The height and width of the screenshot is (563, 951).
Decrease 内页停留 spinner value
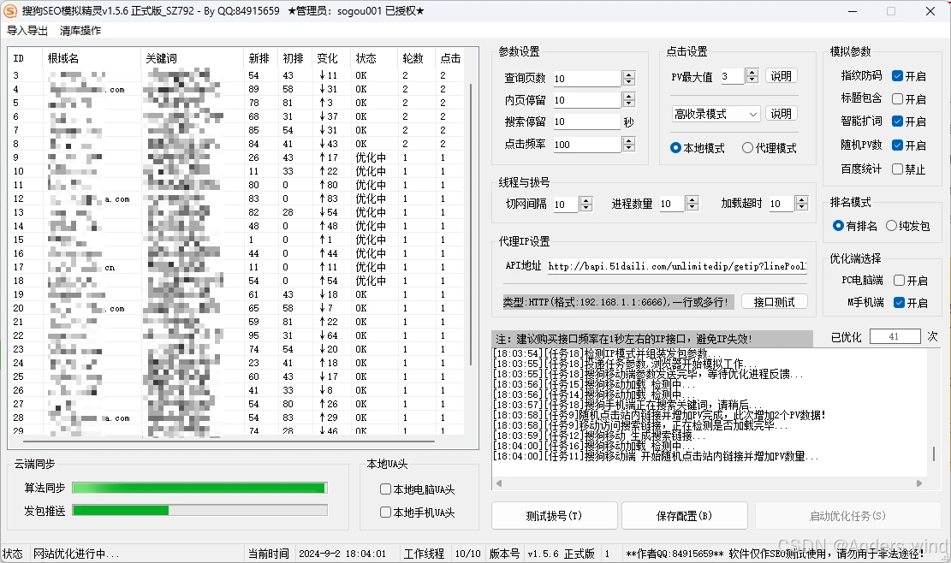tap(629, 104)
